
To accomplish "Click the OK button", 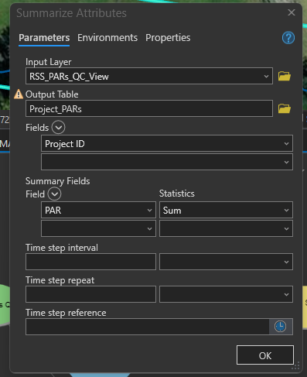I will pyautogui.click(x=265, y=355).
